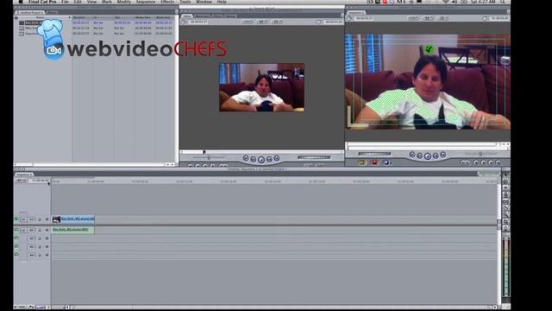Screen dimensions: 552x311
Task: Open the RT dropdown in the Timeline
Action: pos(21,181)
